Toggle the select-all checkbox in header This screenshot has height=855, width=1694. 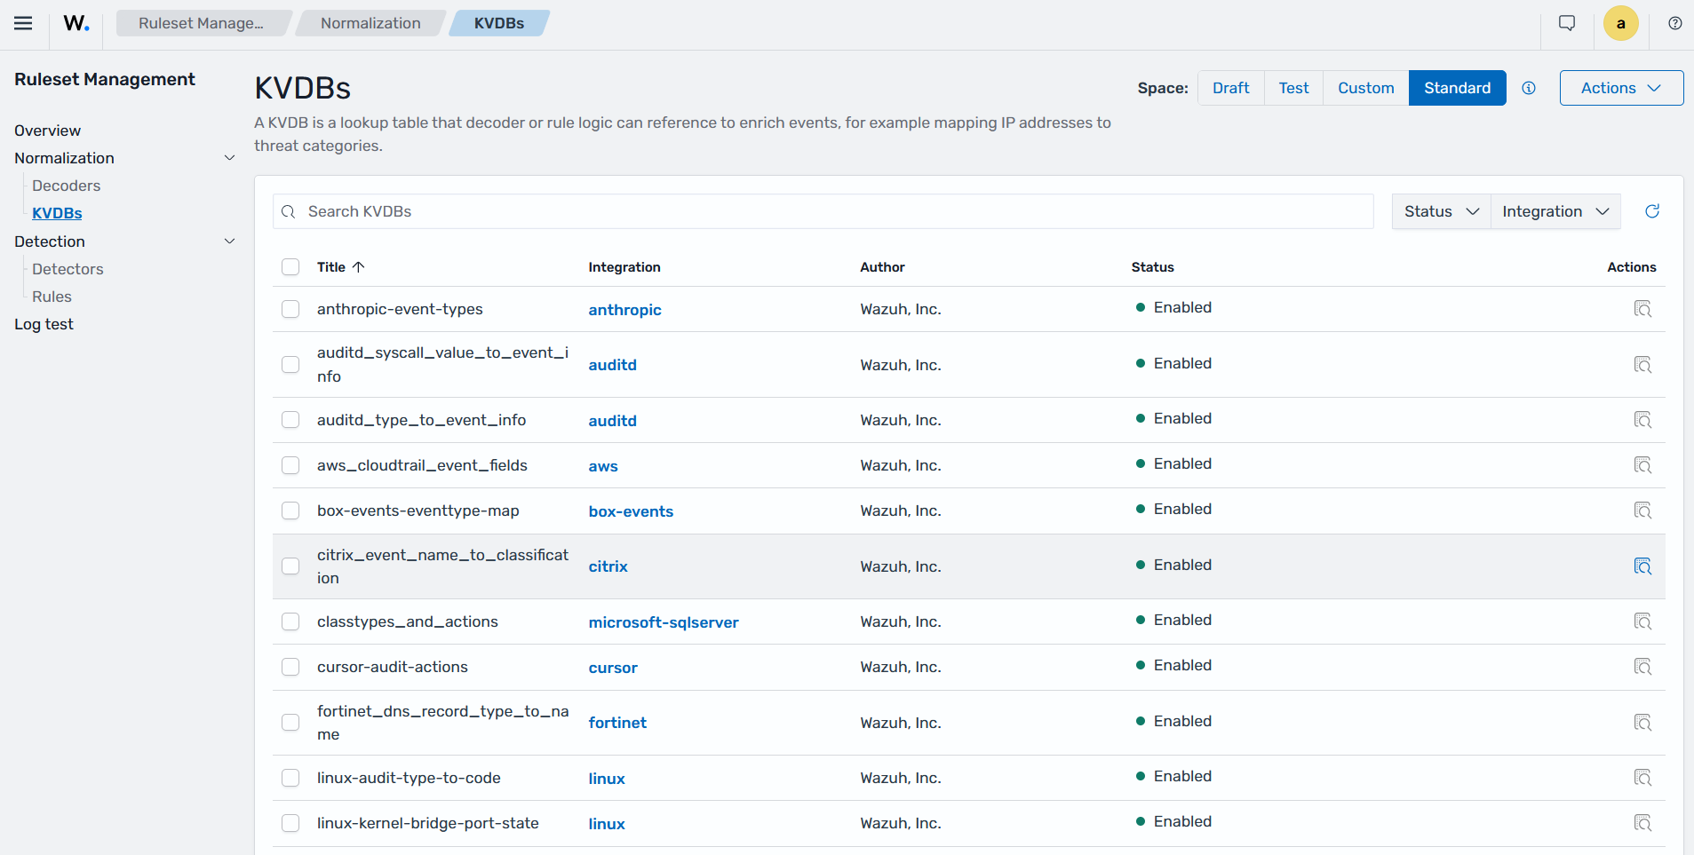pos(290,267)
